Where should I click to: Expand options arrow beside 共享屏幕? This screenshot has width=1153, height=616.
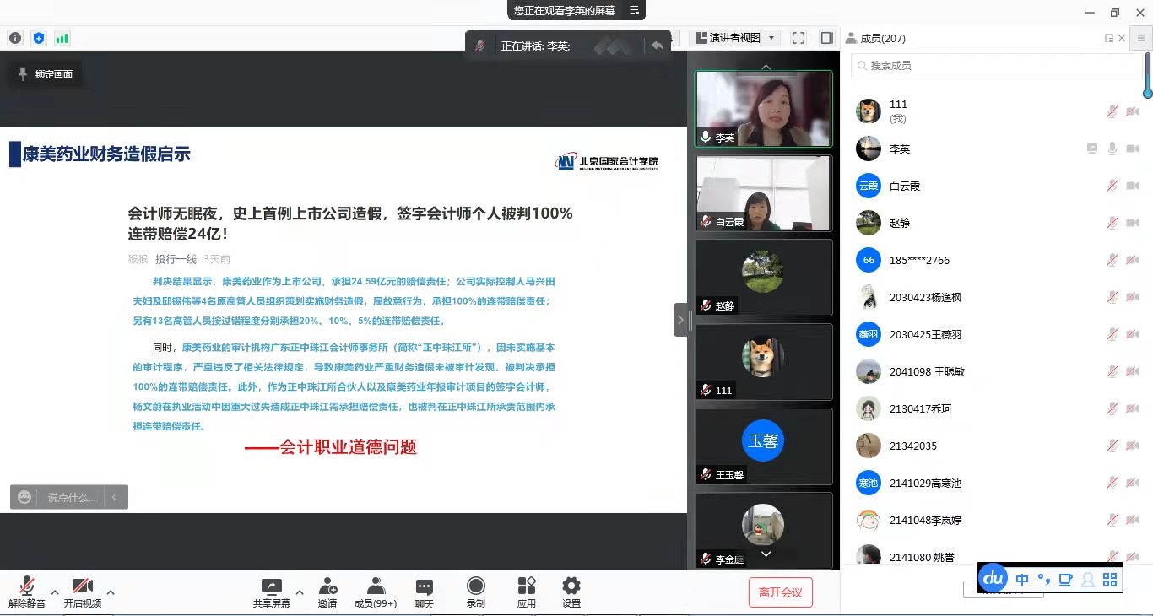pyautogui.click(x=299, y=592)
